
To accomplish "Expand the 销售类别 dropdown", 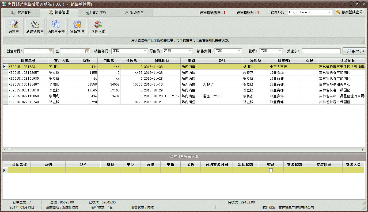I will click(x=239, y=51).
